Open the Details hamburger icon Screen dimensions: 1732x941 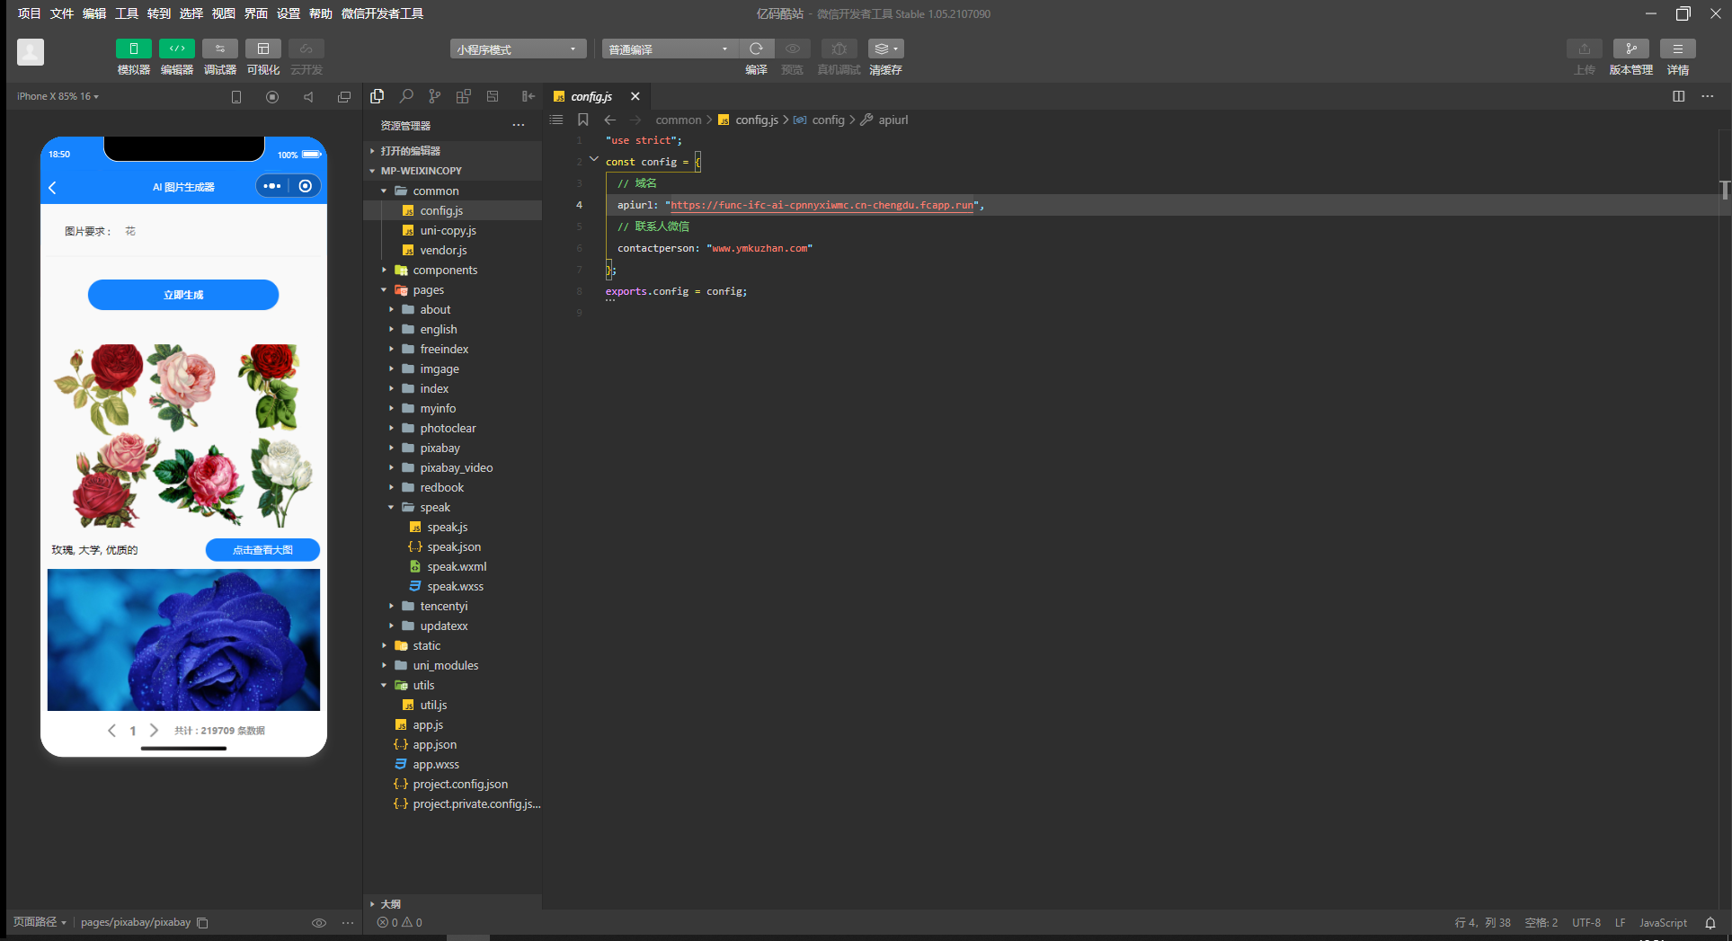[x=1677, y=49]
